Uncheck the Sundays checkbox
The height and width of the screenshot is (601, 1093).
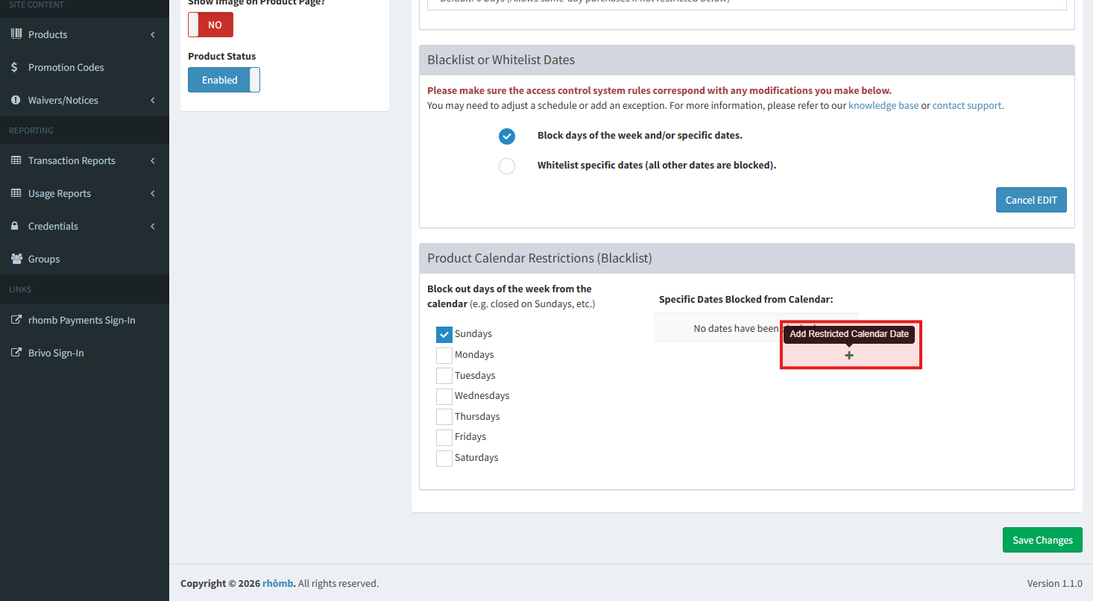point(444,335)
